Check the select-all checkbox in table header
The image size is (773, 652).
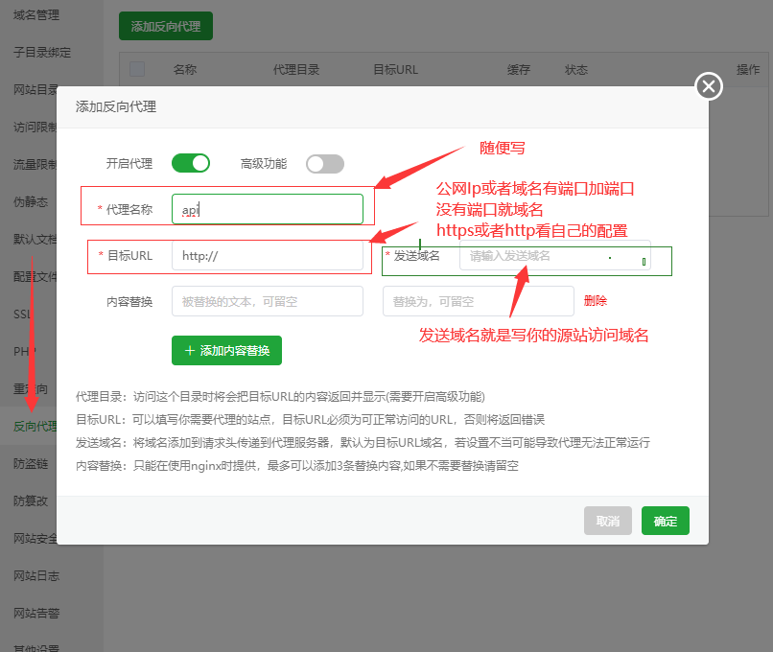pyautogui.click(x=137, y=69)
